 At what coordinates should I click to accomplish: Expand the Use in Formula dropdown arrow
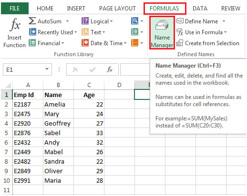tap(225, 32)
